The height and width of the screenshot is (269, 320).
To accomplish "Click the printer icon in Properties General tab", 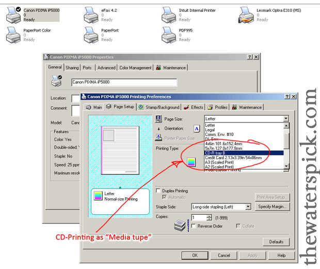I will click(x=57, y=81).
